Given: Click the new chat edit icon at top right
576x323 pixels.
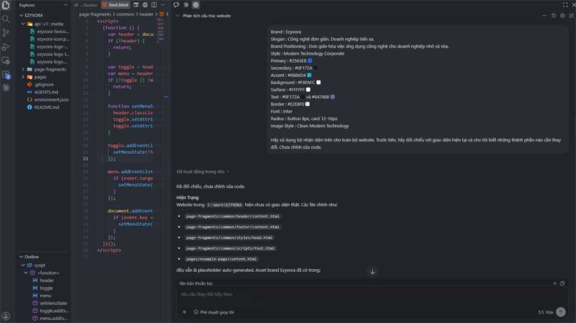Looking at the screenshot, I should tap(572, 16).
